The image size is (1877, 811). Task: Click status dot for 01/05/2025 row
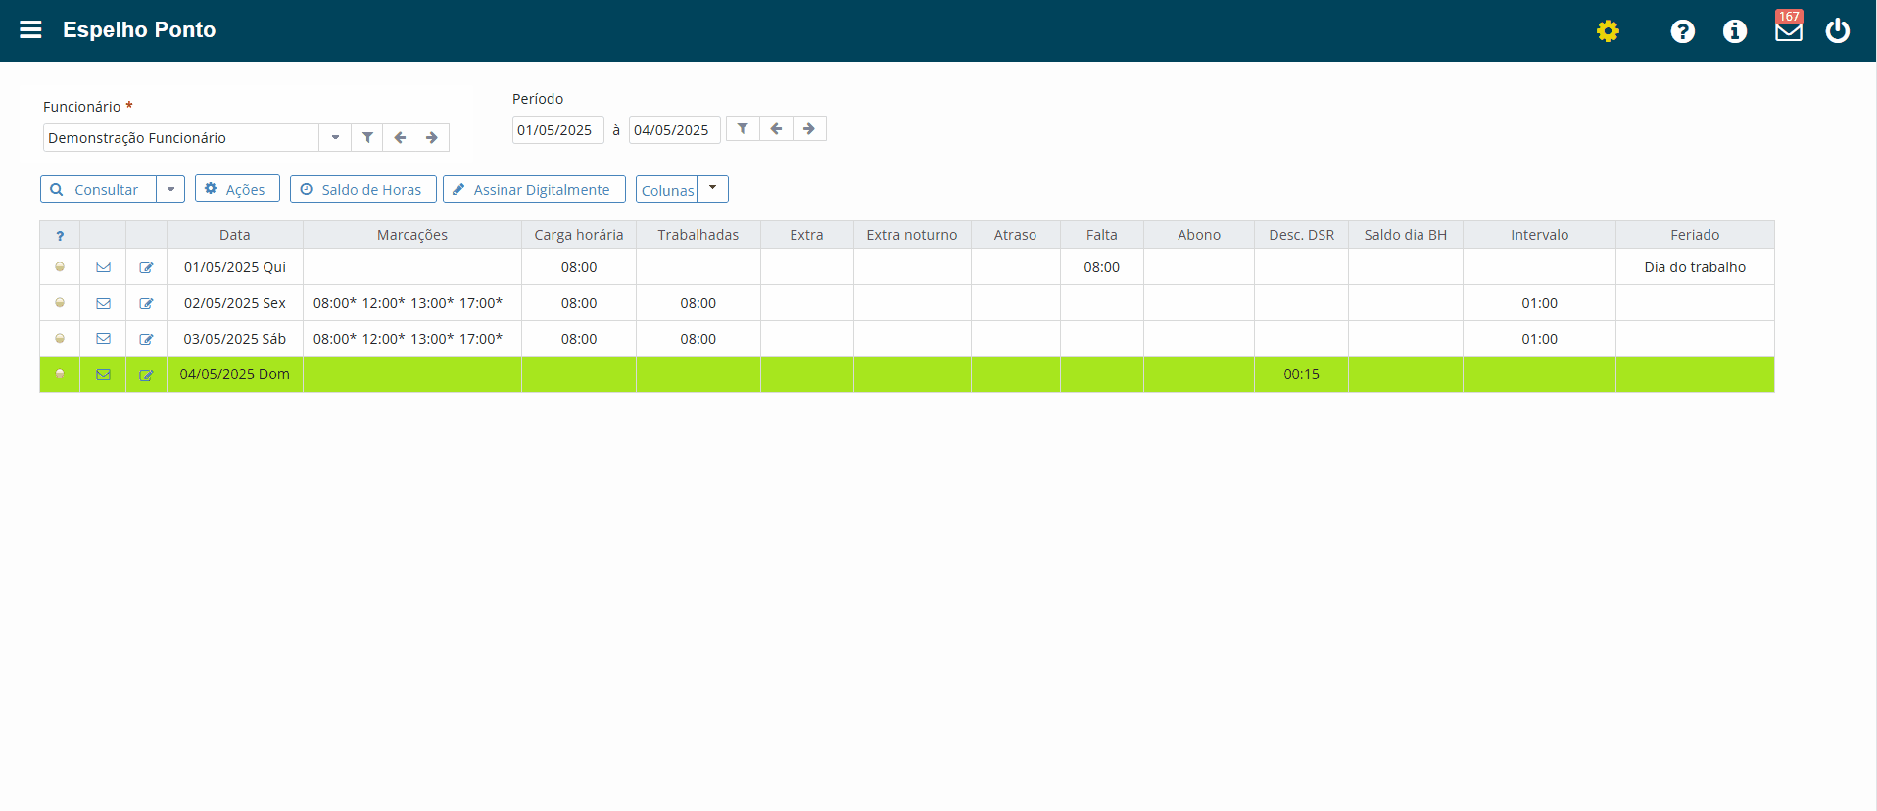(60, 266)
